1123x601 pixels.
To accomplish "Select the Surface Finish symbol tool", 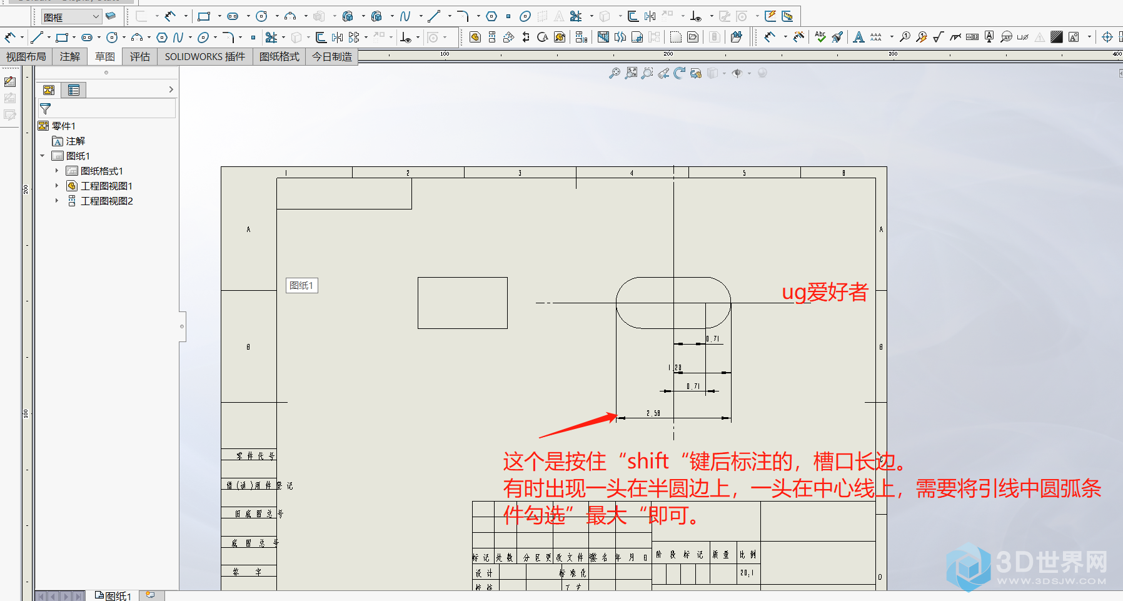I will (939, 38).
